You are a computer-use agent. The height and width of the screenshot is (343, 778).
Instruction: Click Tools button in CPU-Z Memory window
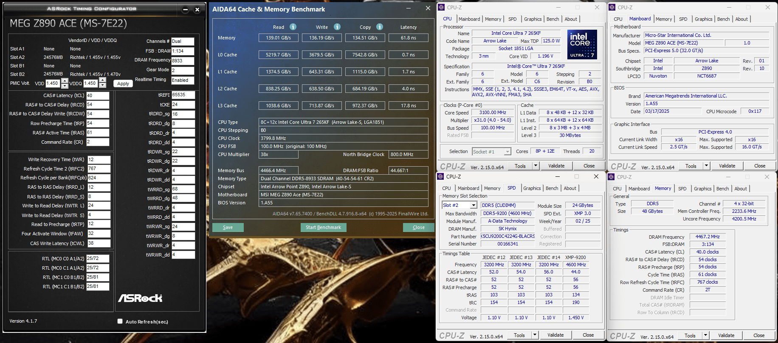tap(690, 335)
